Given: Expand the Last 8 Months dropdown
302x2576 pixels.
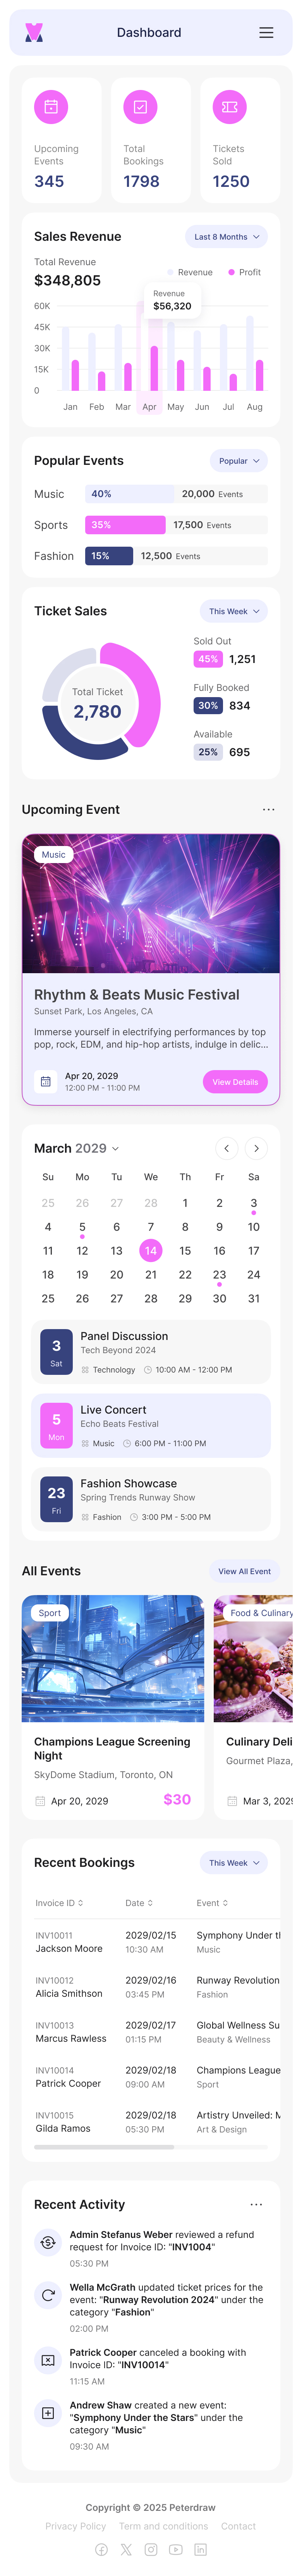Looking at the screenshot, I should tap(226, 237).
